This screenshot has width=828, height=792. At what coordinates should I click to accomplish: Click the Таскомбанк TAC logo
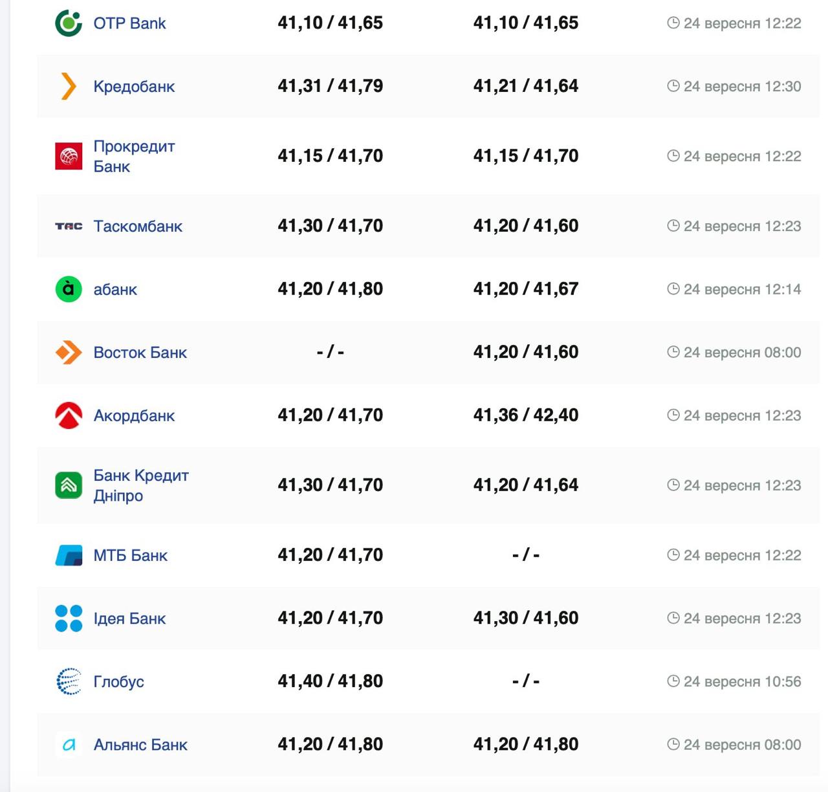[x=69, y=226]
